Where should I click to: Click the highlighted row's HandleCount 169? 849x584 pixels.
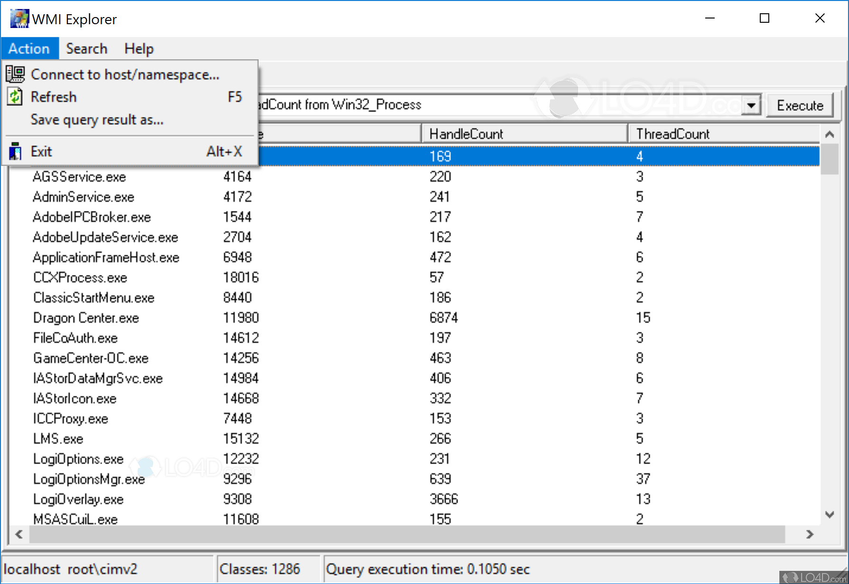(x=440, y=156)
